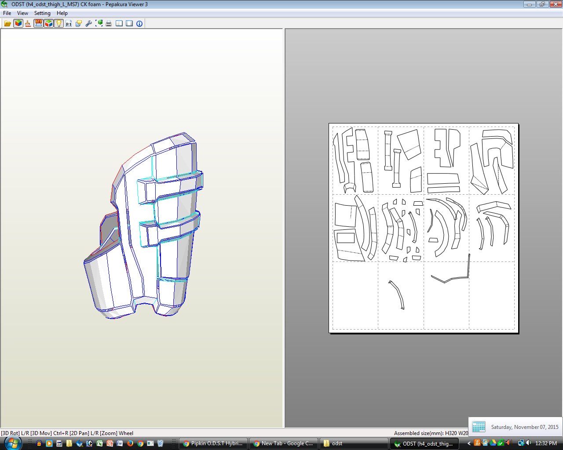This screenshot has height=450, width=563.
Task: Open the Setting menu
Action: pyautogui.click(x=42, y=13)
